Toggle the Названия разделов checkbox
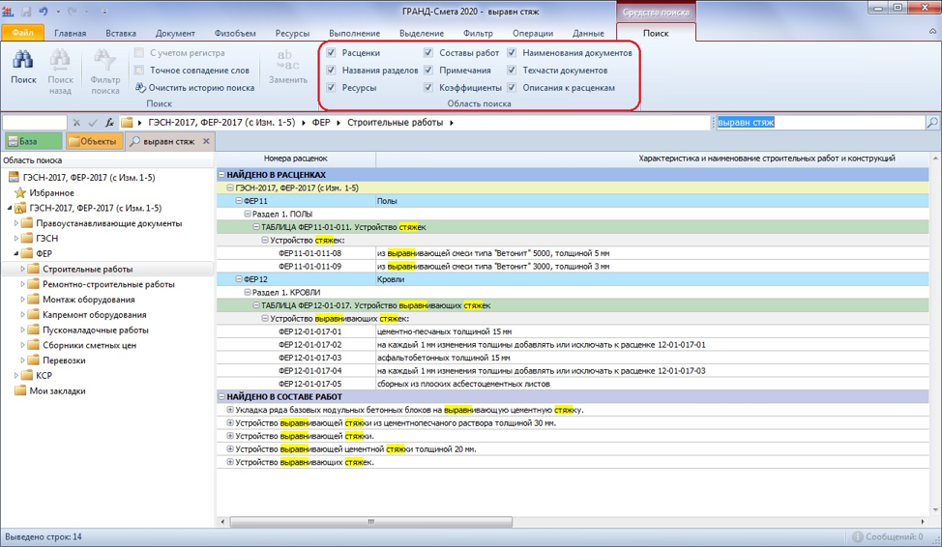The width and height of the screenshot is (942, 547). (x=331, y=71)
